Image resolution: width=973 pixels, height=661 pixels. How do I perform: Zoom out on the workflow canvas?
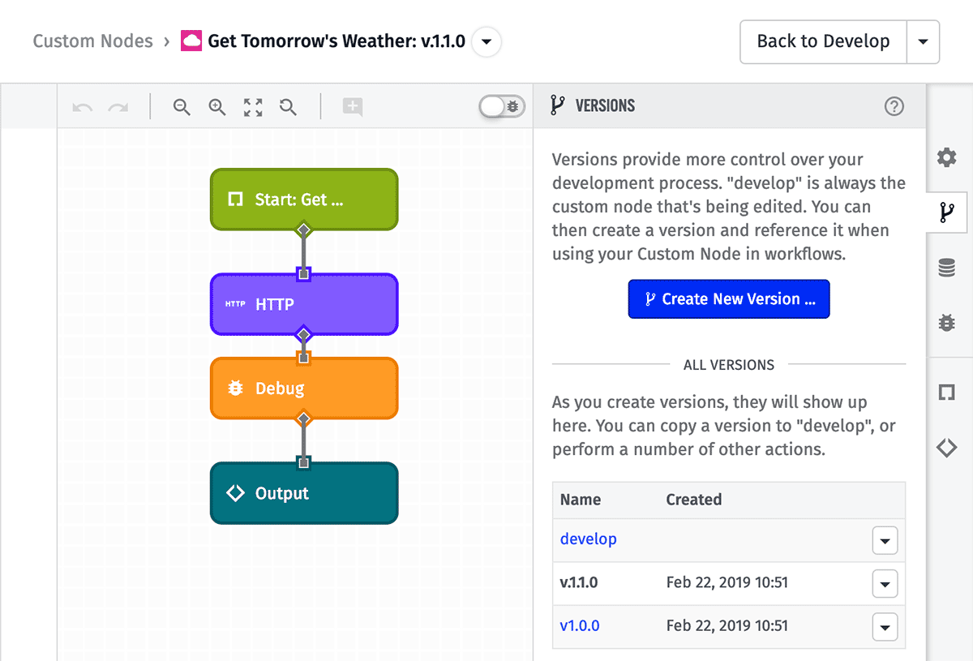point(182,106)
